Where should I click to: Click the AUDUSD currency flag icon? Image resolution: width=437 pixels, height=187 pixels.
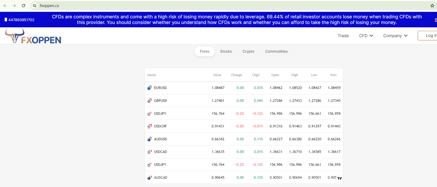[149, 139]
